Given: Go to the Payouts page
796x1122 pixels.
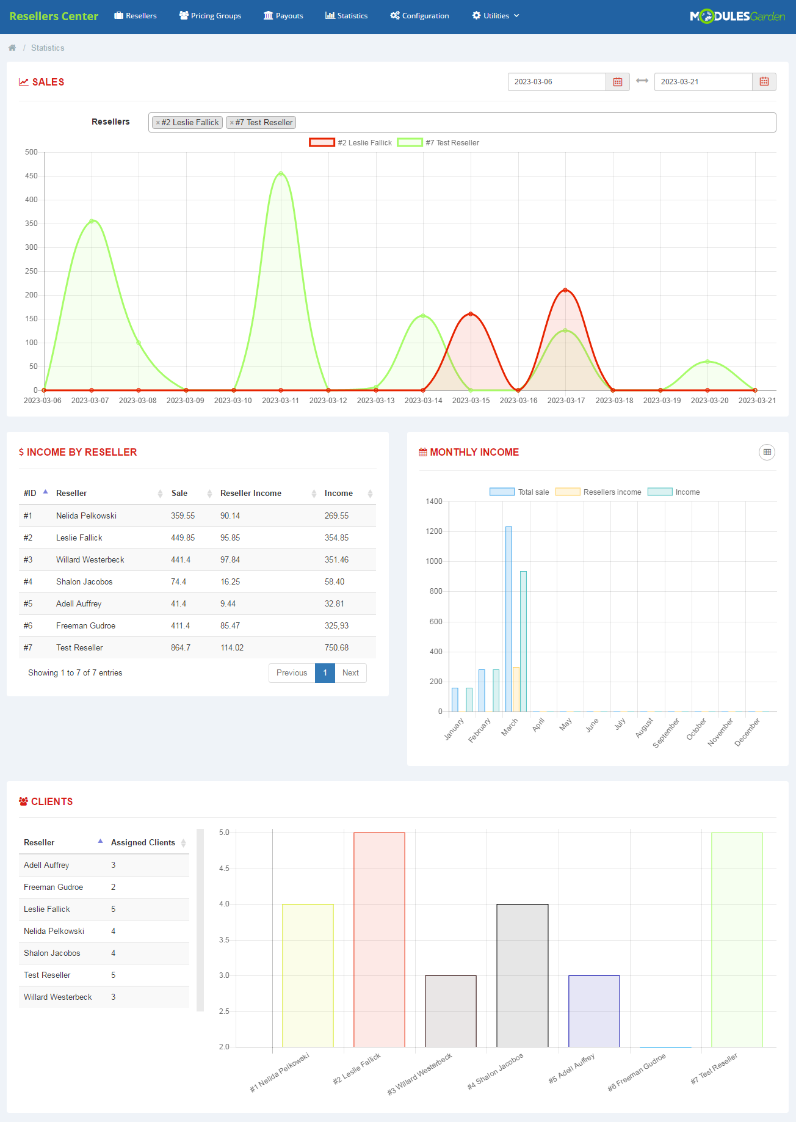Looking at the screenshot, I should click(x=283, y=16).
